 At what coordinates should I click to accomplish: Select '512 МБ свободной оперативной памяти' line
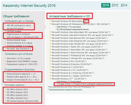pos(73,29)
